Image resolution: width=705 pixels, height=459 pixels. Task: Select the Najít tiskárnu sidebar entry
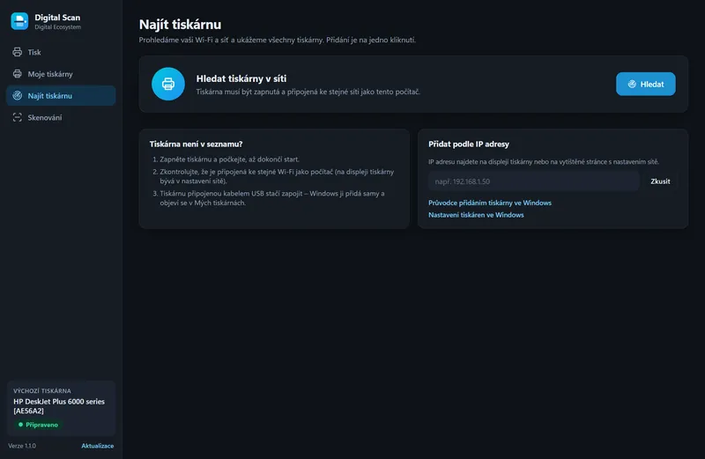pos(61,96)
